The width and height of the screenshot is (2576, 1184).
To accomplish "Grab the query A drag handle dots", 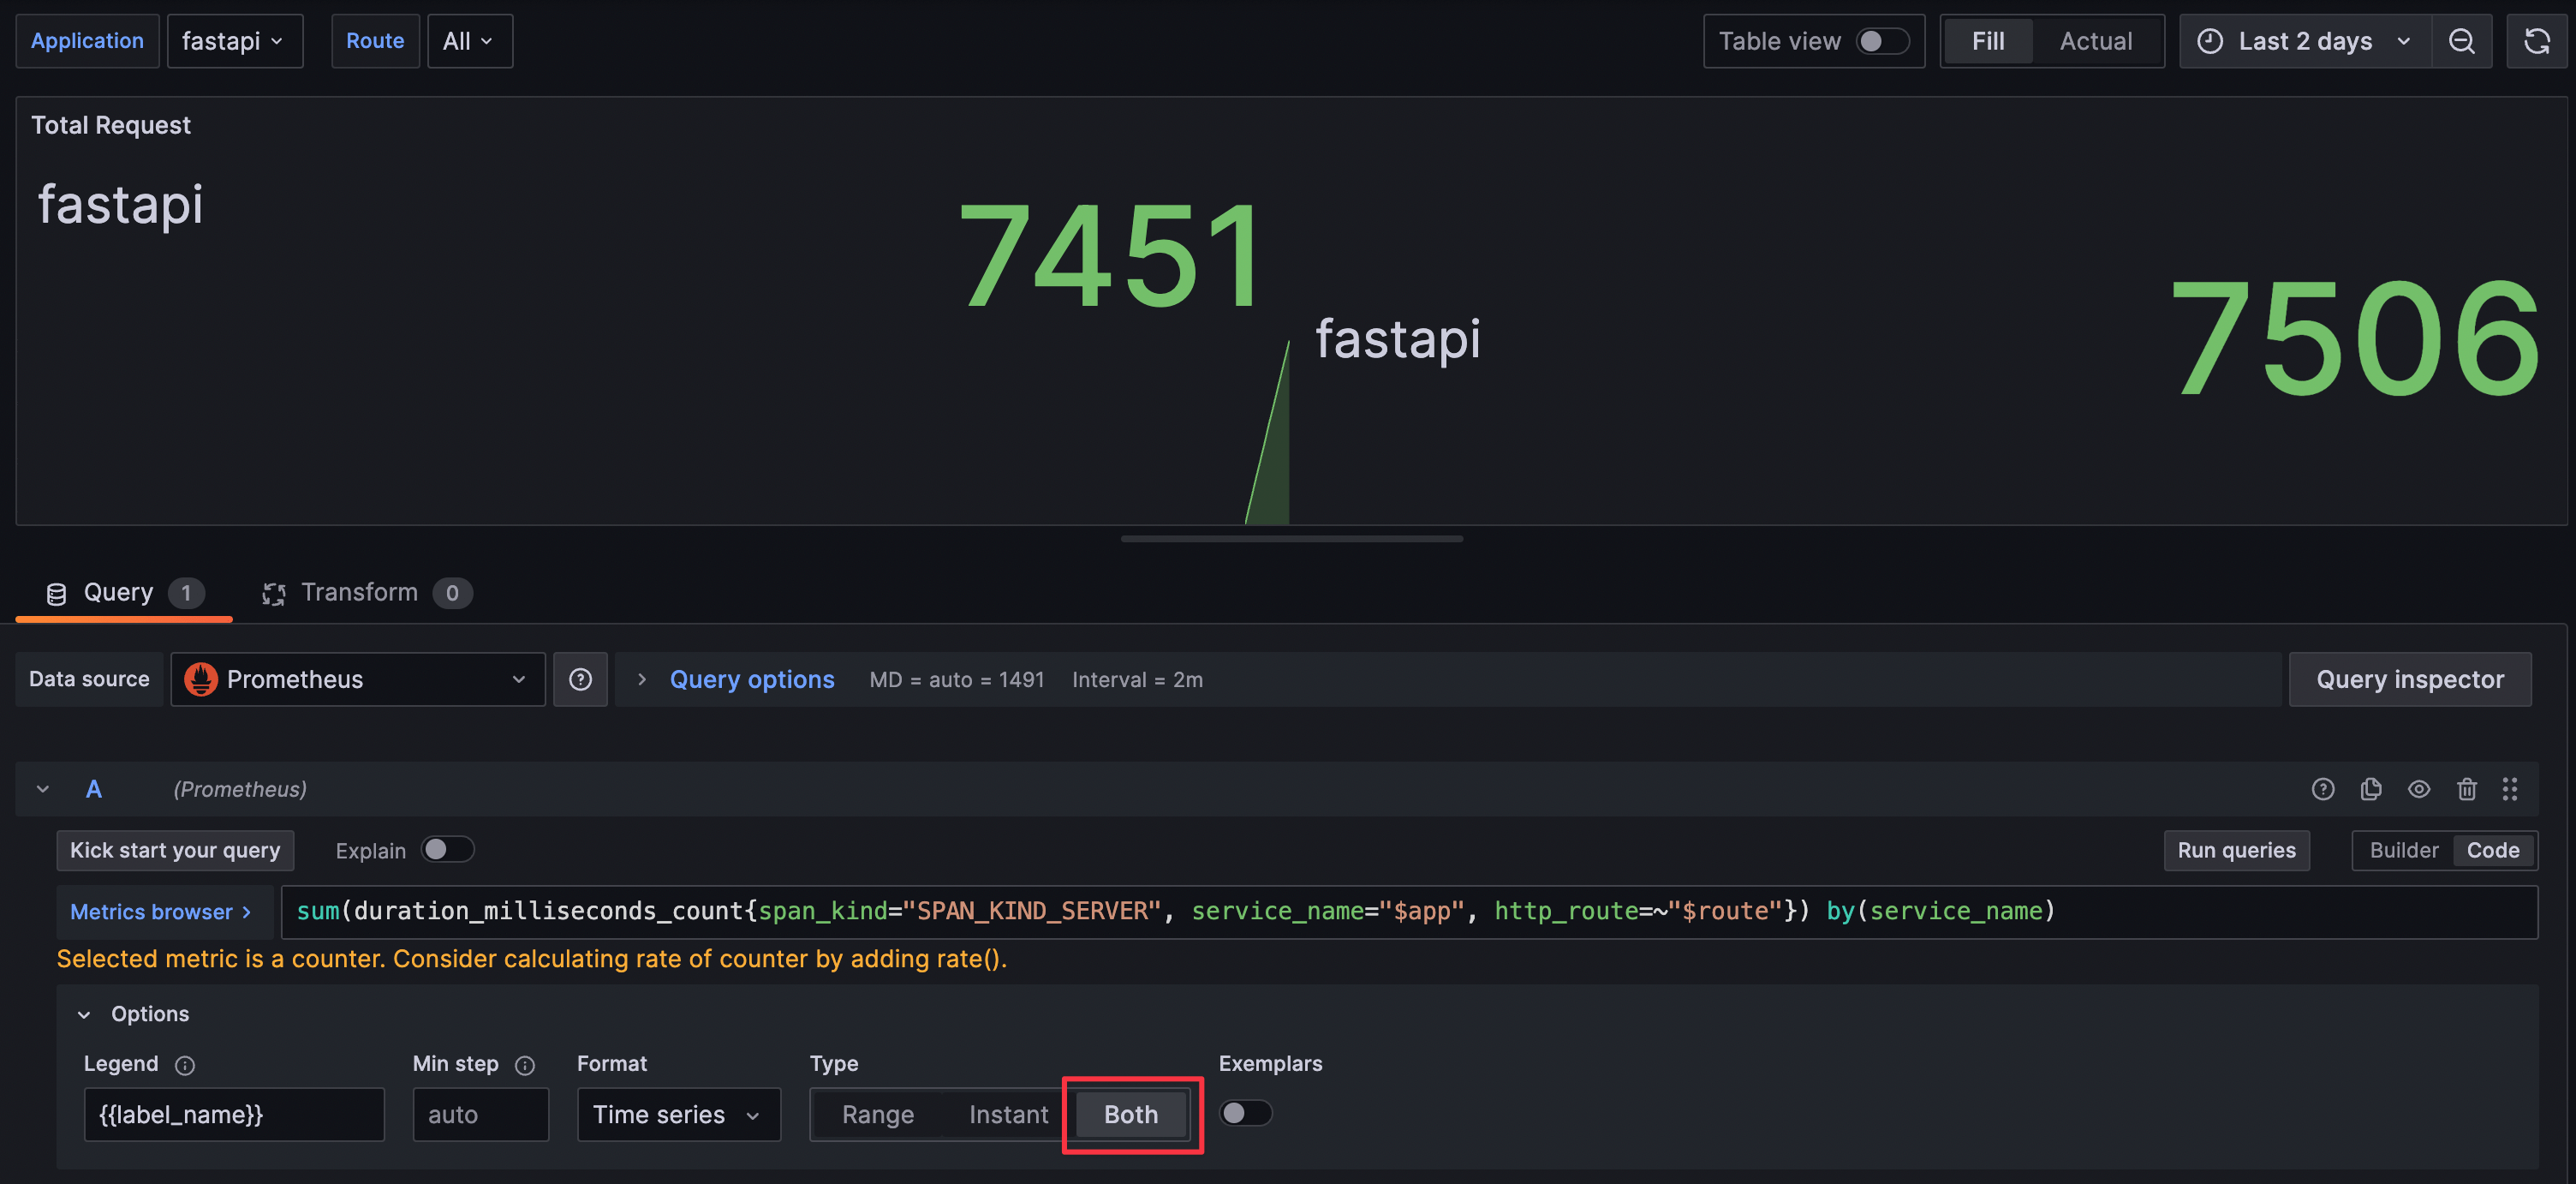I will pyautogui.click(x=2509, y=789).
